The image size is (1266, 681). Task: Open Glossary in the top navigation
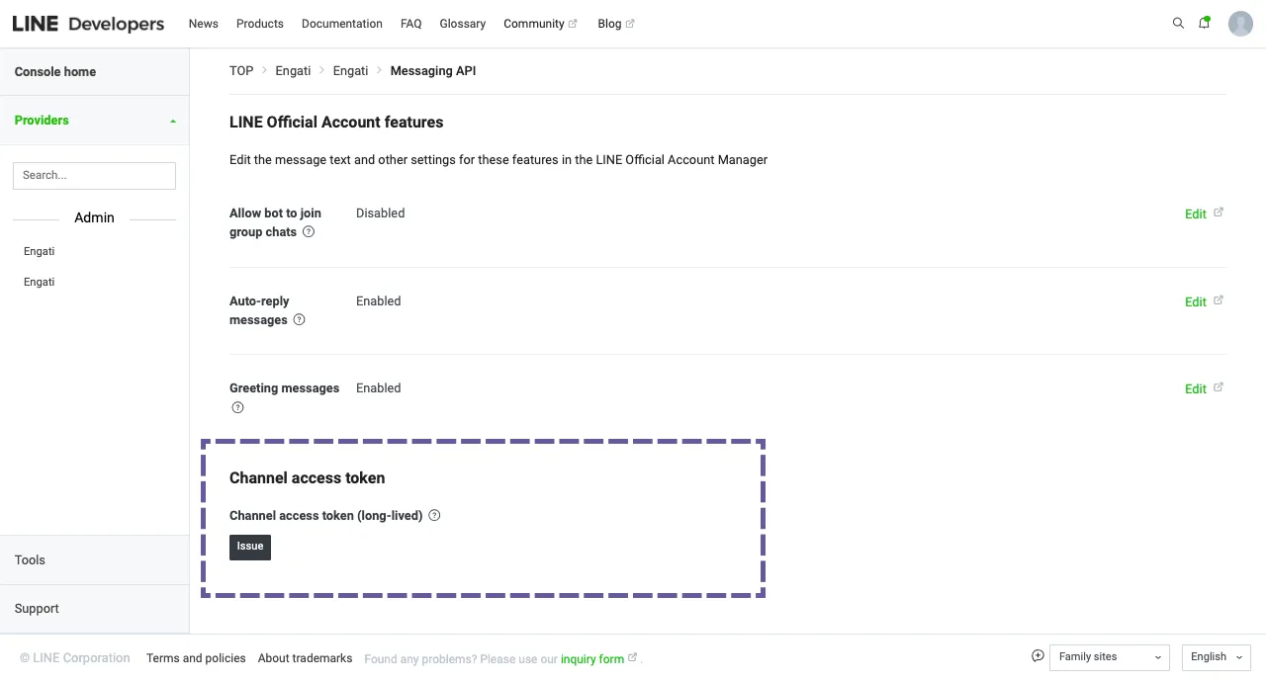463,24
